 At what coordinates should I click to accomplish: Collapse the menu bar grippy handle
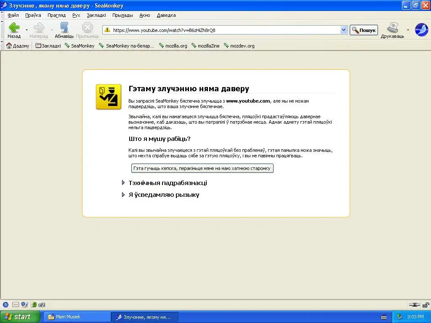coord(2,15)
